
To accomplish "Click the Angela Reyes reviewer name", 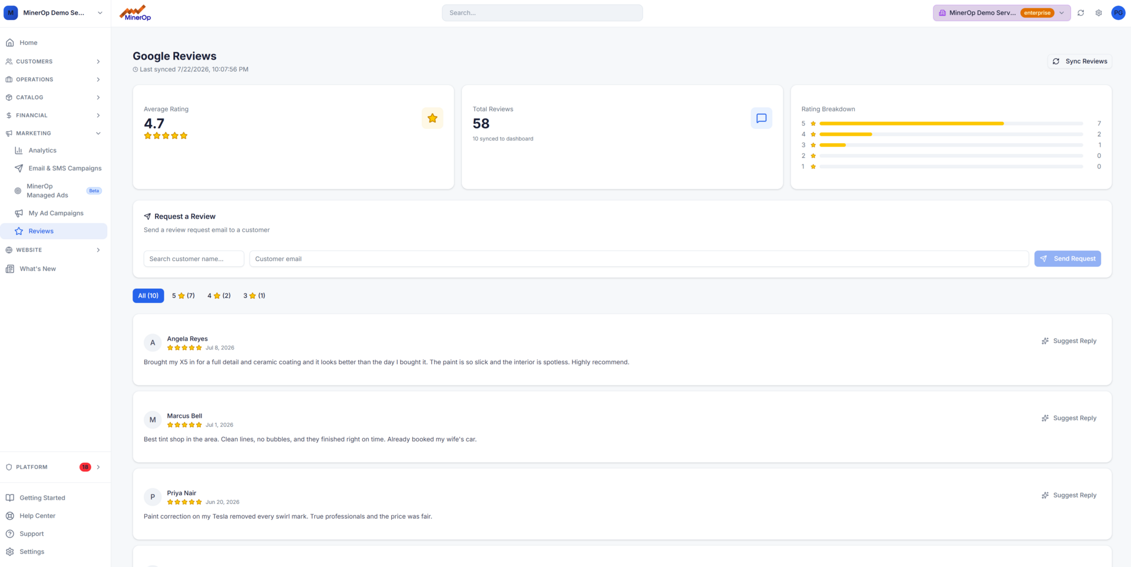I will (187, 339).
